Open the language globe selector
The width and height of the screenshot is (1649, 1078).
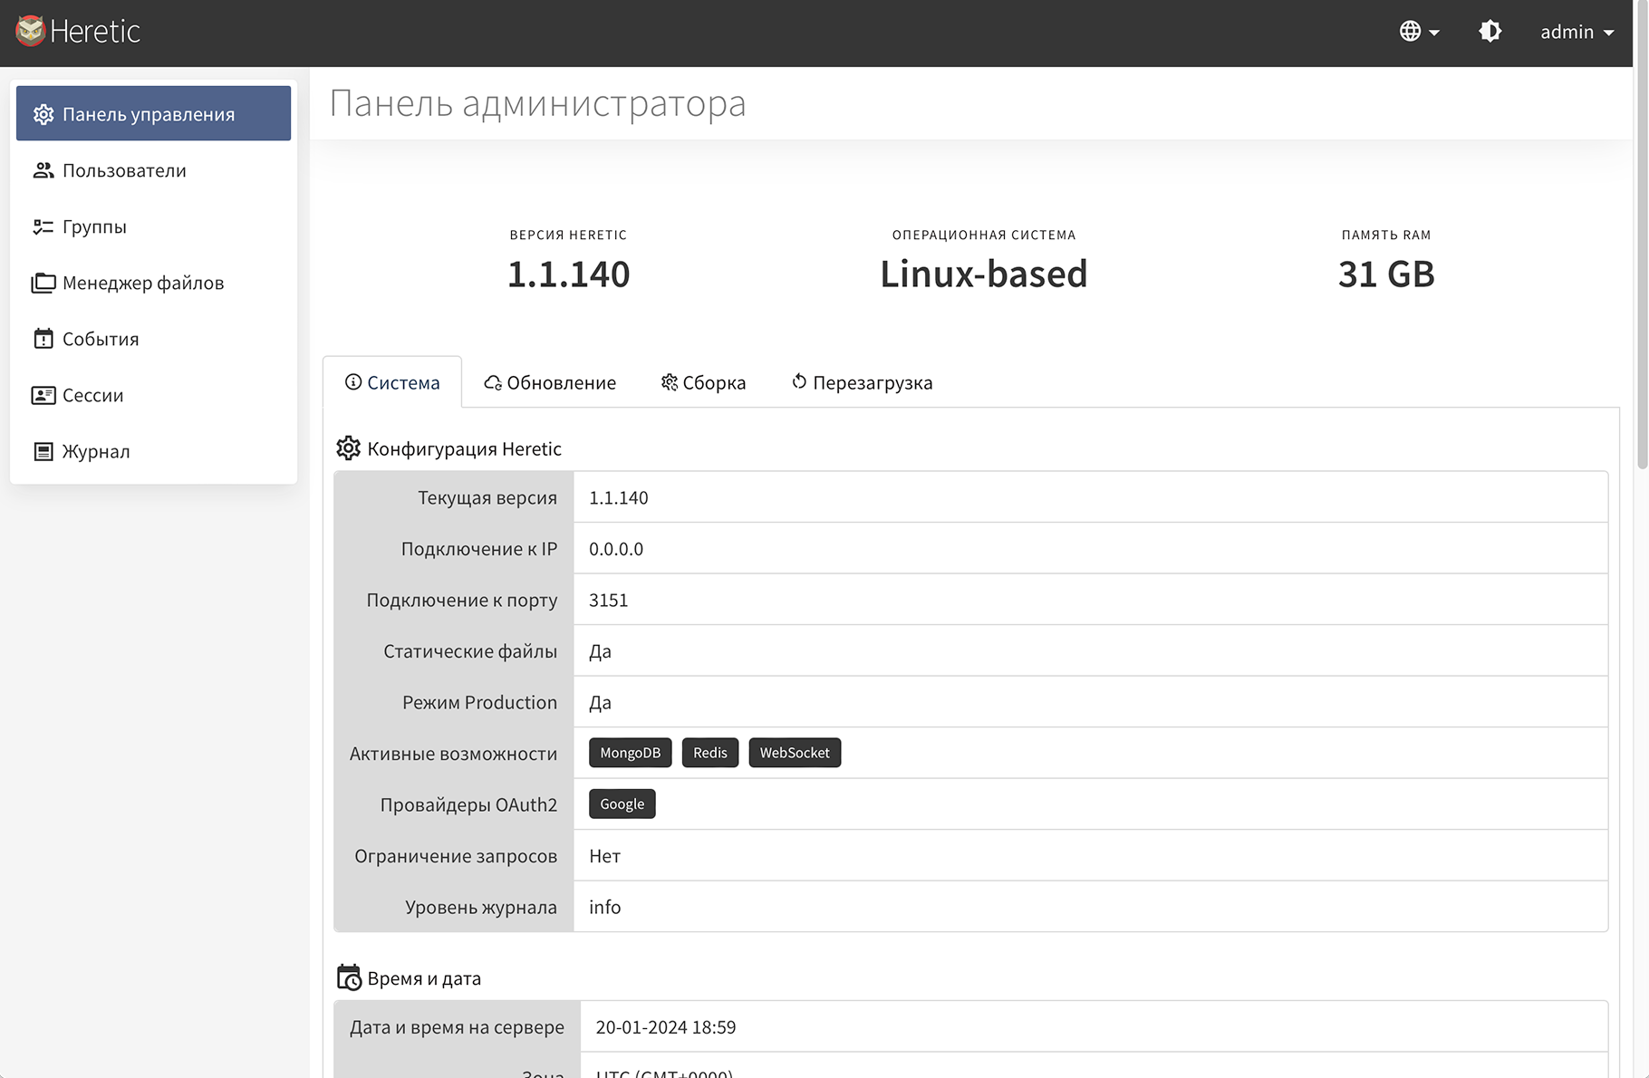click(x=1419, y=32)
